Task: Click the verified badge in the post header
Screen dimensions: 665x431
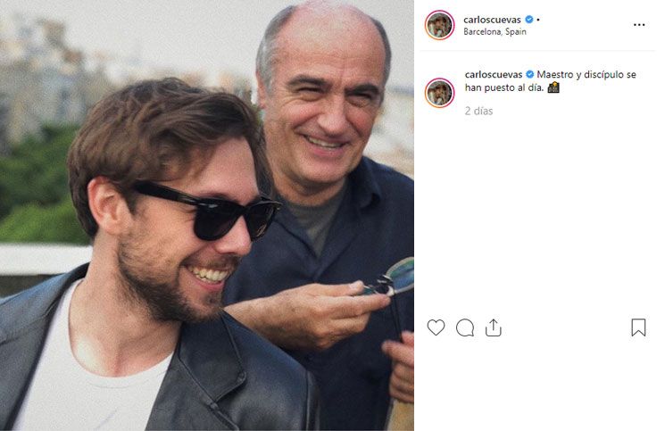Action: tap(528, 19)
